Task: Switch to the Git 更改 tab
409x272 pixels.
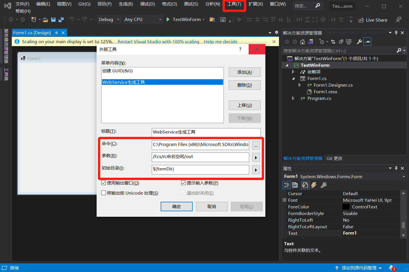Action: tap(334, 159)
